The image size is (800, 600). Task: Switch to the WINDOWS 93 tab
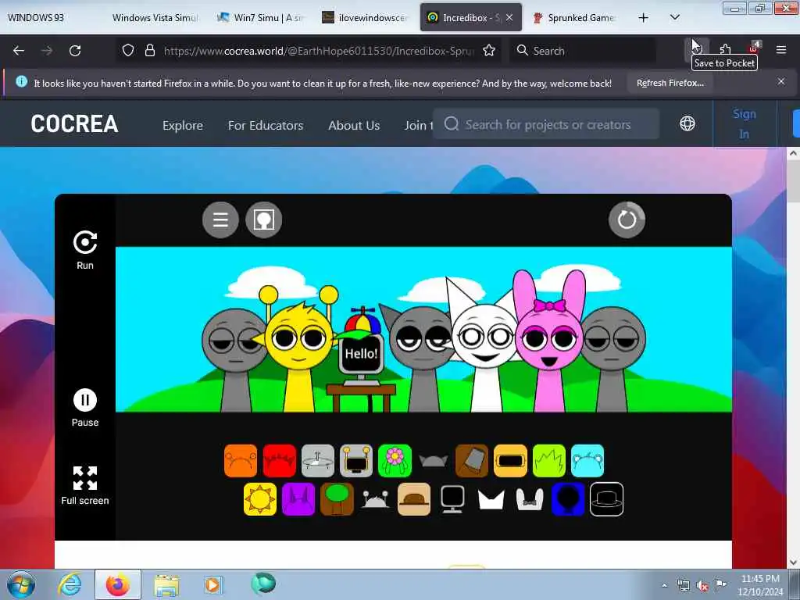tap(36, 17)
